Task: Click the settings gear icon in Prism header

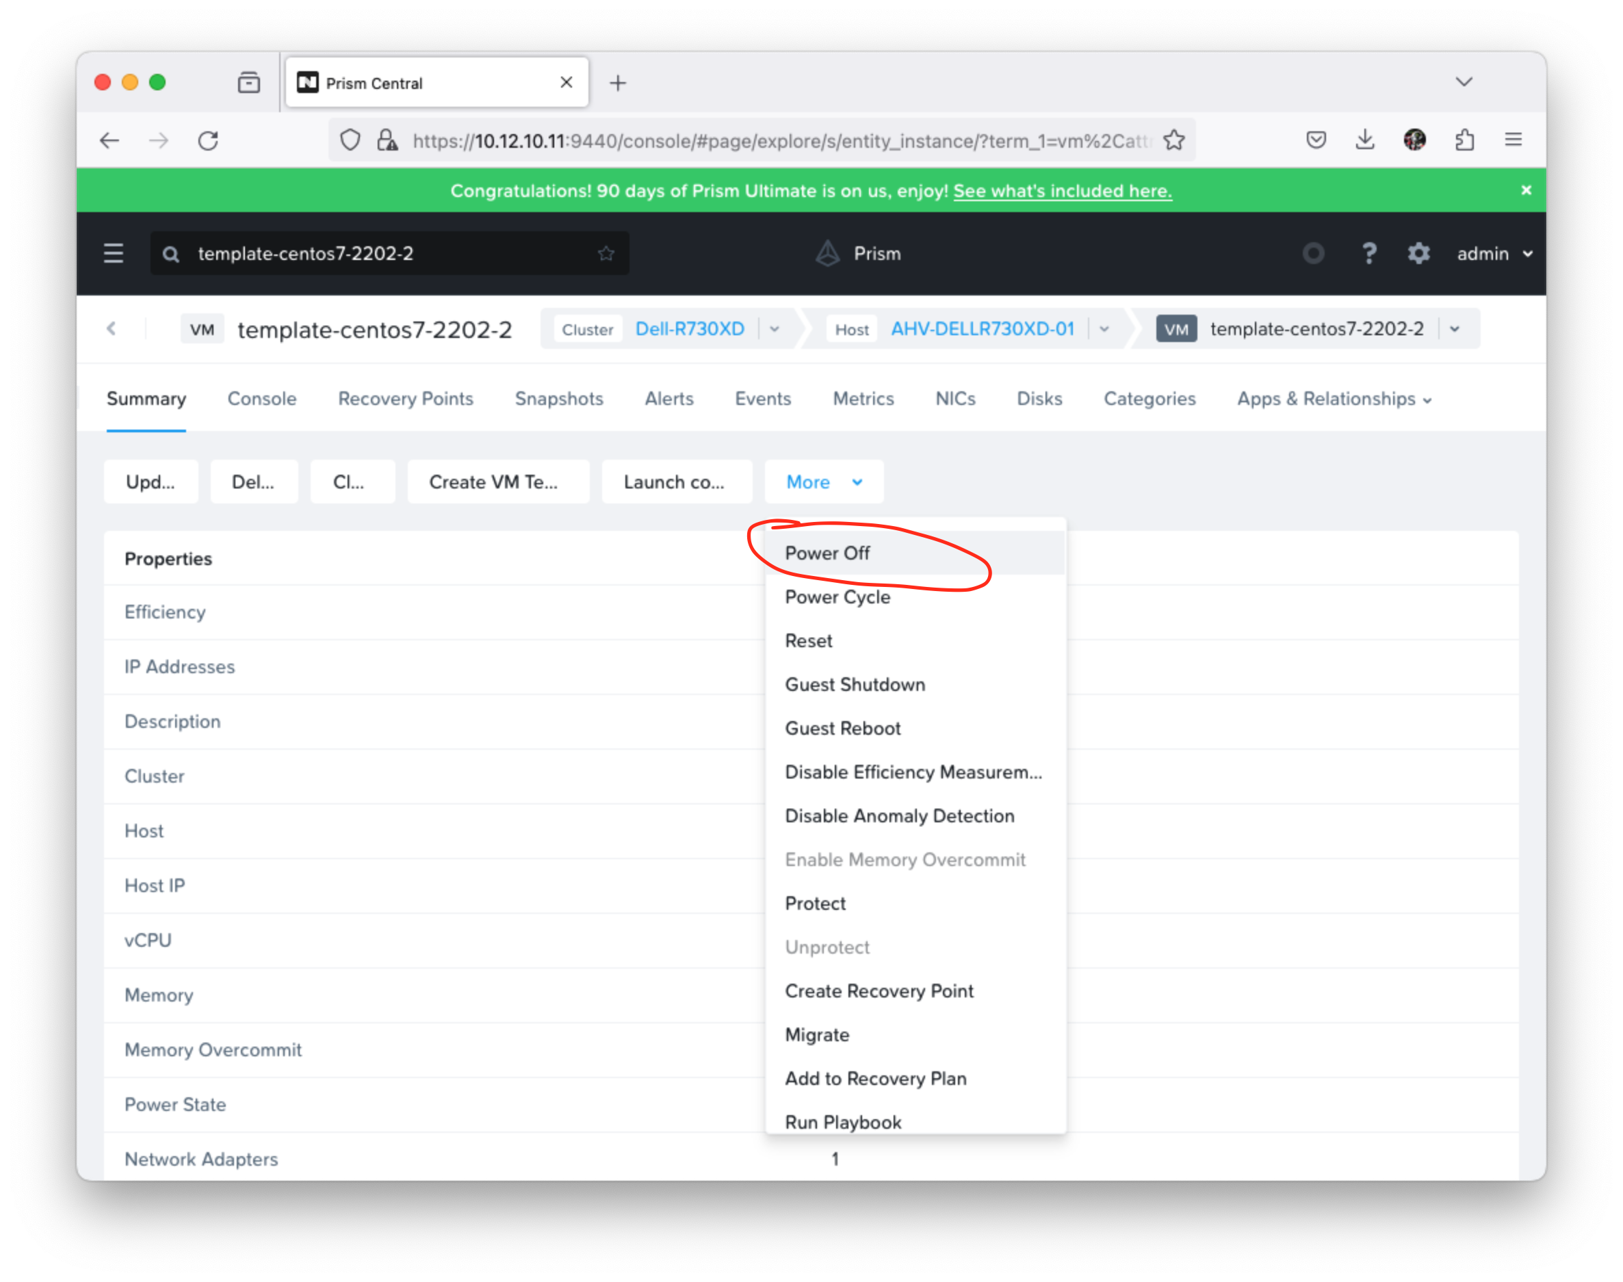Action: (x=1418, y=254)
